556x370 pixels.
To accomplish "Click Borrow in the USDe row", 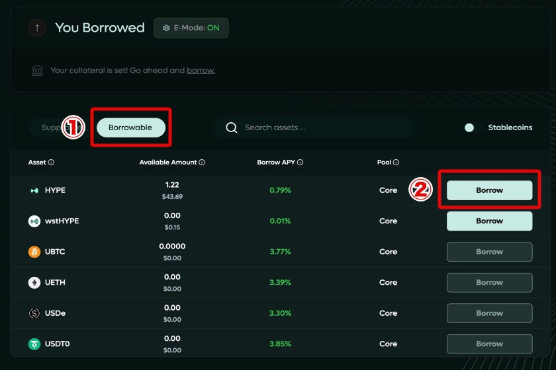I will [489, 313].
